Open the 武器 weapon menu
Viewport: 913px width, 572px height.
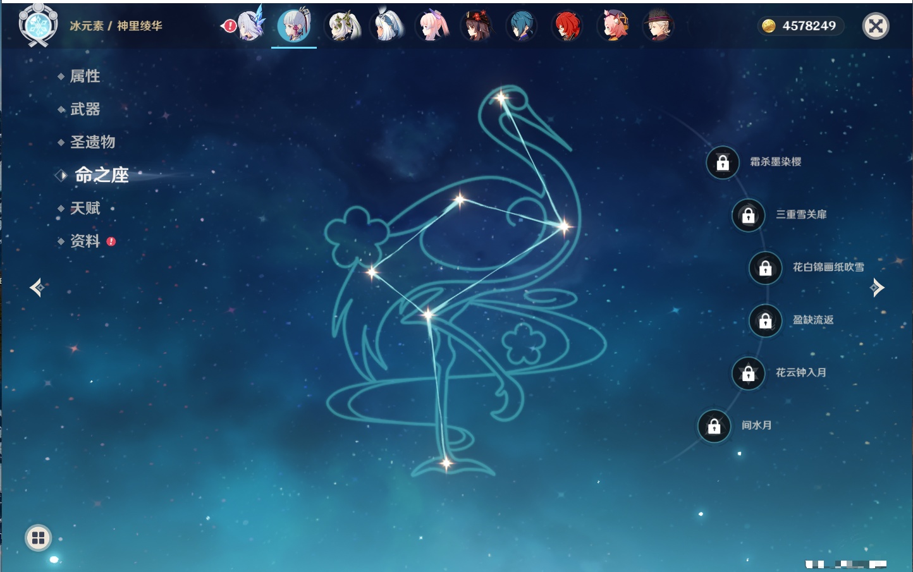[x=85, y=109]
